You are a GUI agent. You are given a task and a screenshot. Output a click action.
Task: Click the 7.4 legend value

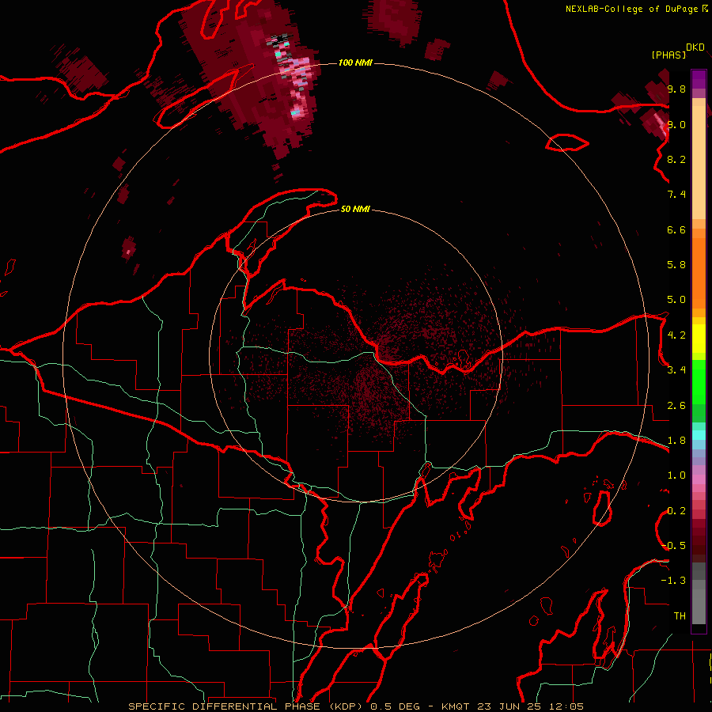tap(676, 195)
